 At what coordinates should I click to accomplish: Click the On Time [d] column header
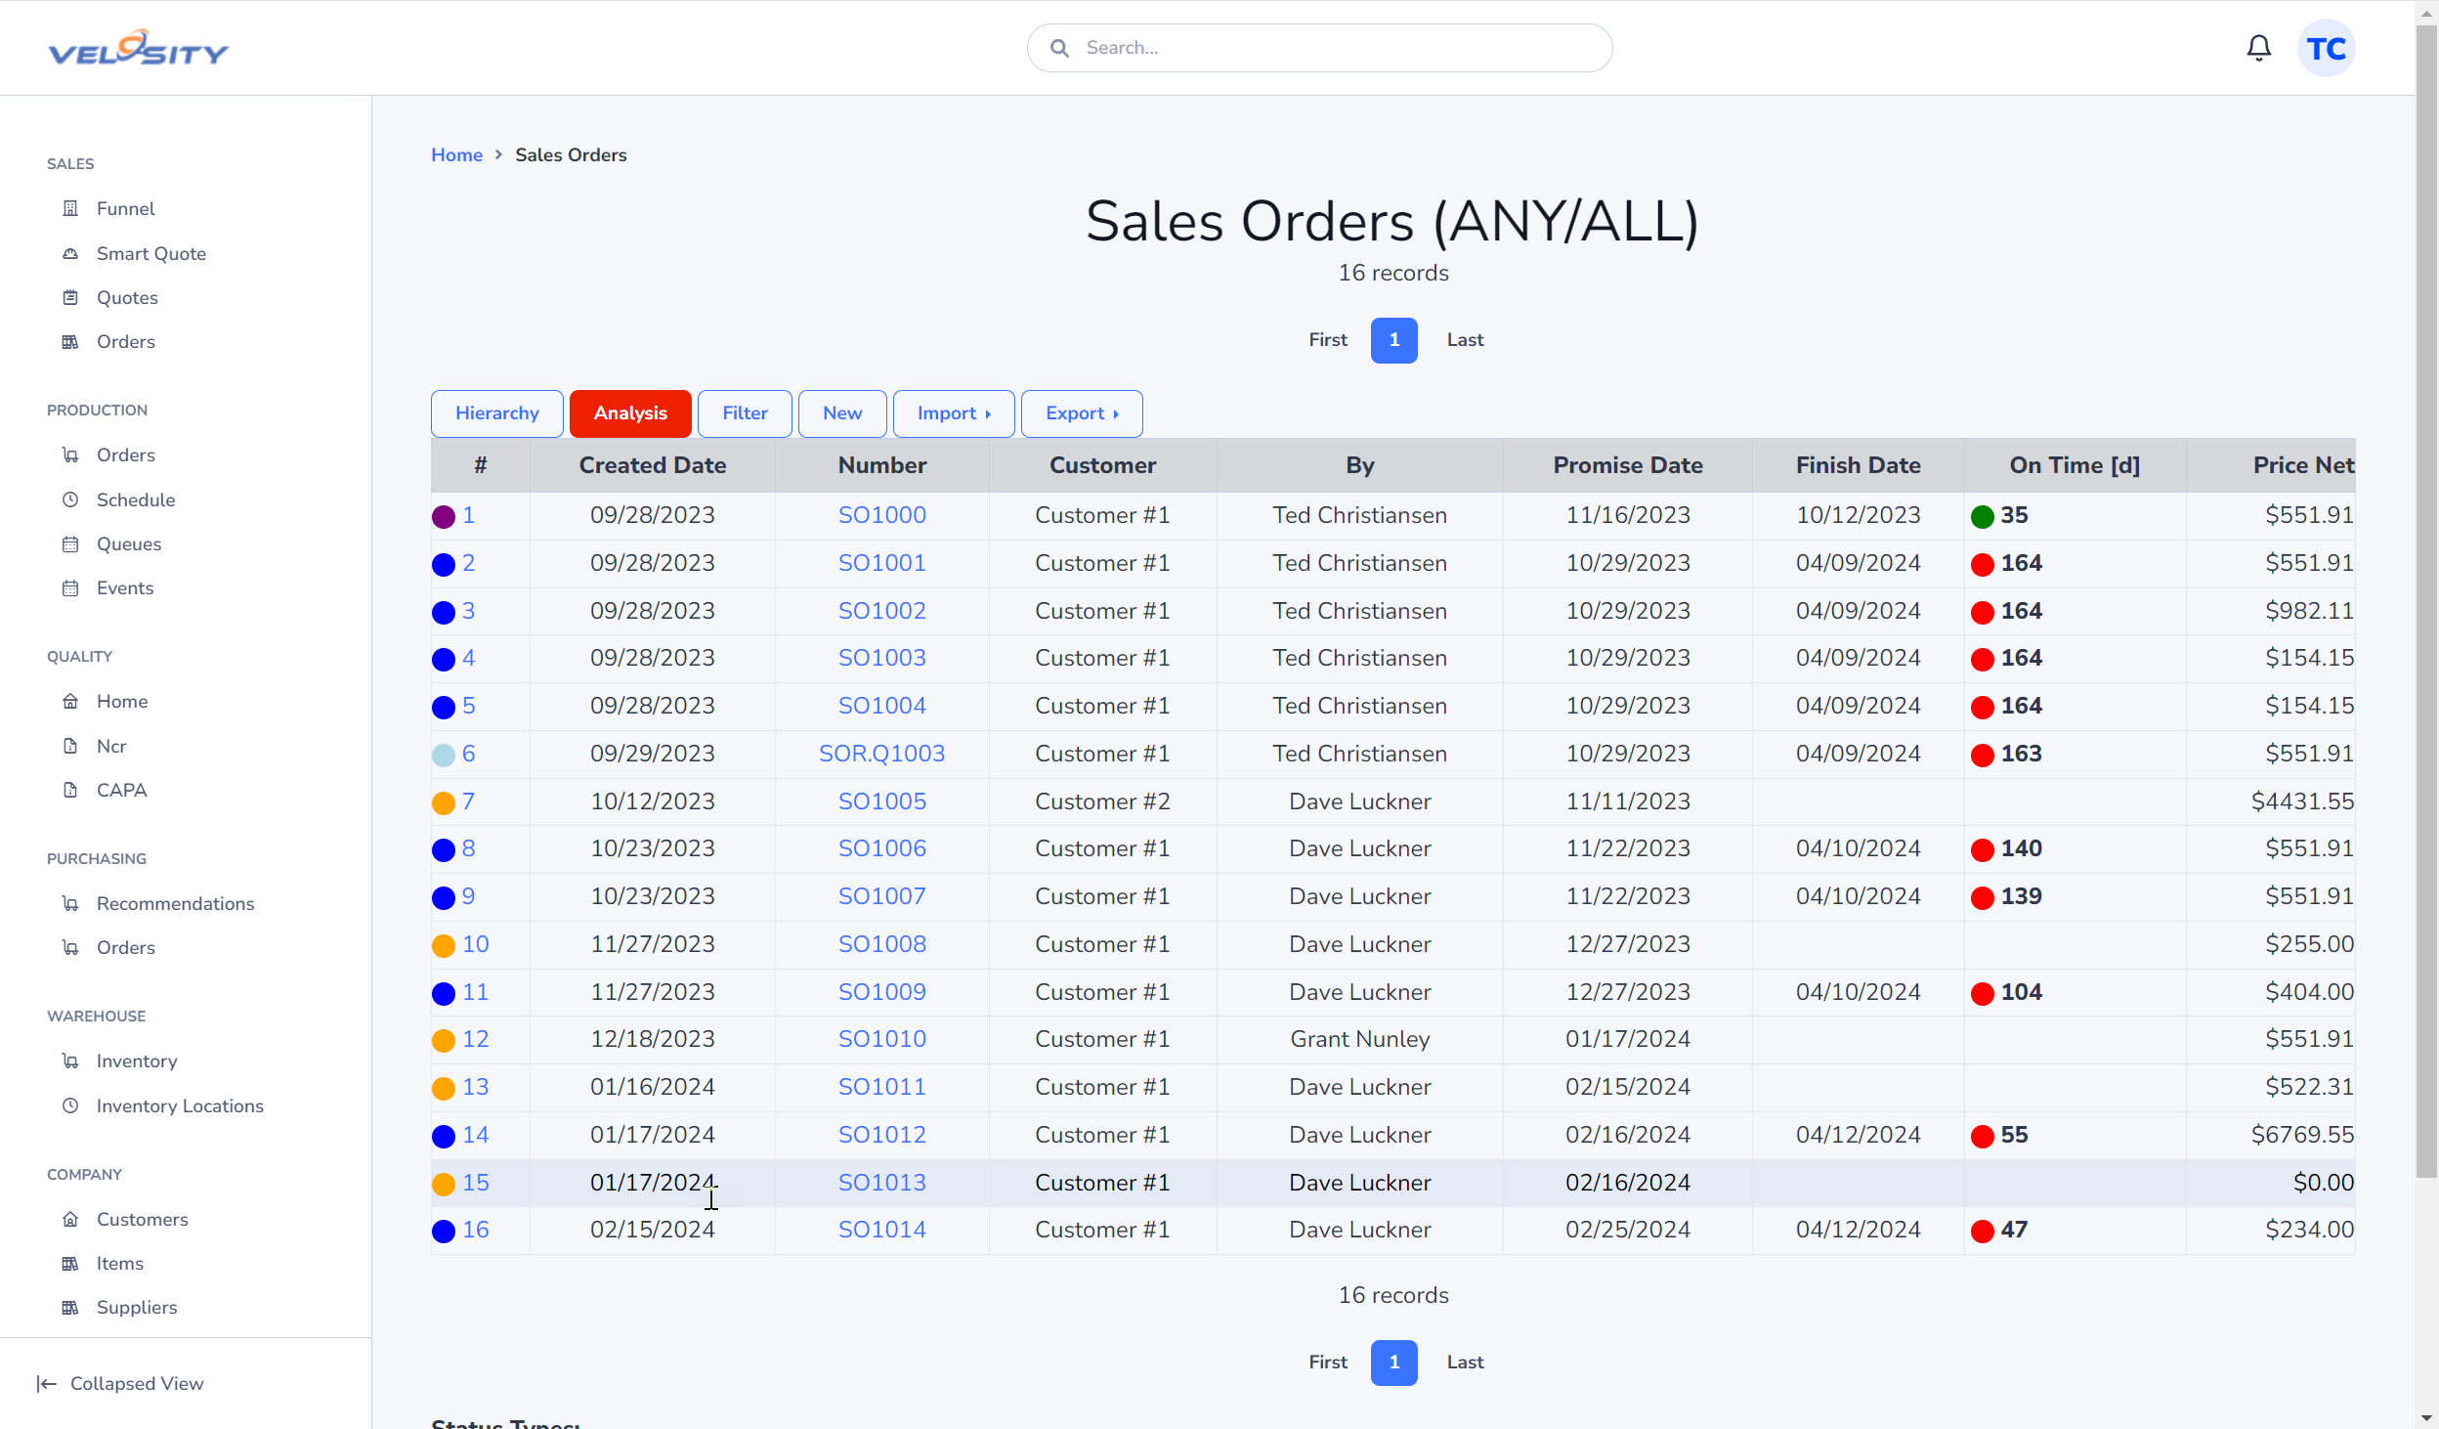(2075, 465)
